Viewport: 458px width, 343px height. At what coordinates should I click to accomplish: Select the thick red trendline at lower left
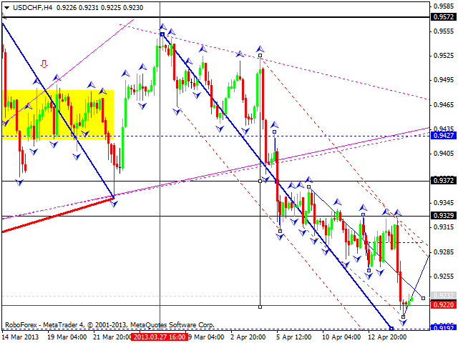click(57, 214)
